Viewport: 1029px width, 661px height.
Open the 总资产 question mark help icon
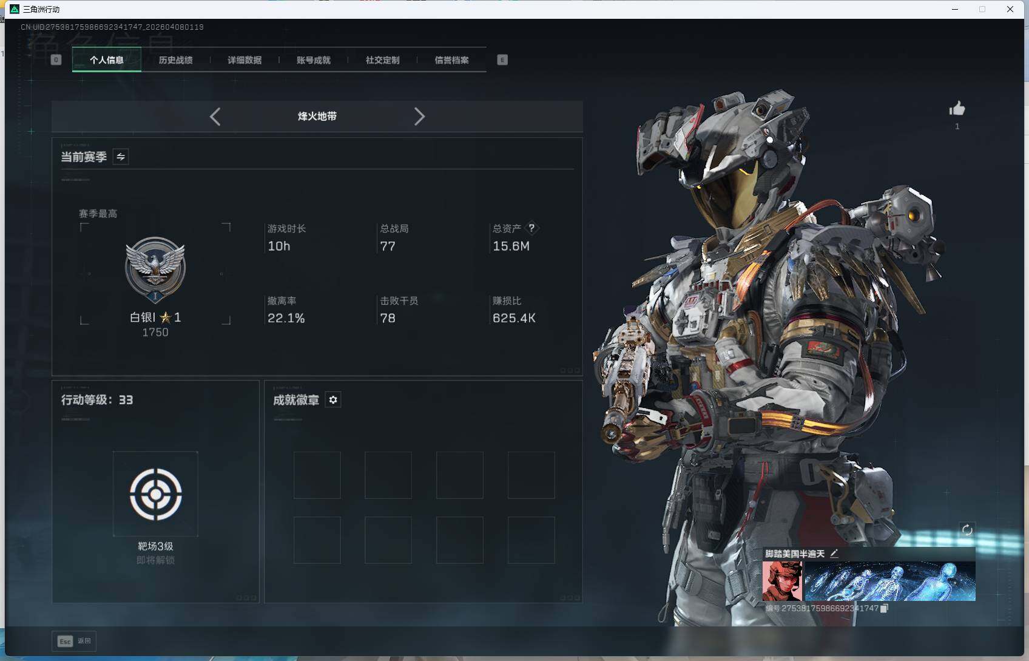pyautogui.click(x=531, y=228)
